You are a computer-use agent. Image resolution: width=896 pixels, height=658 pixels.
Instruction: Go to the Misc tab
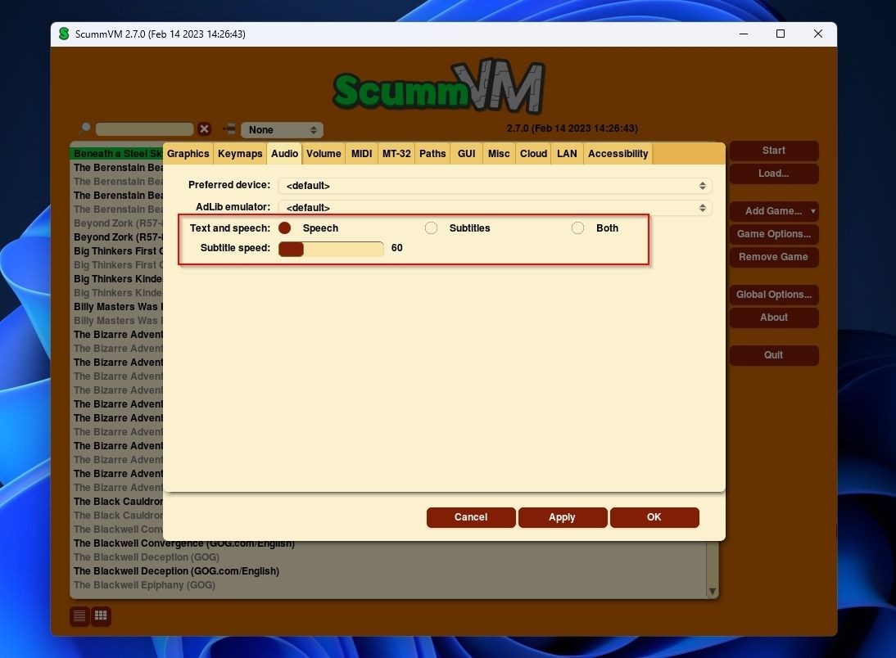(x=499, y=154)
